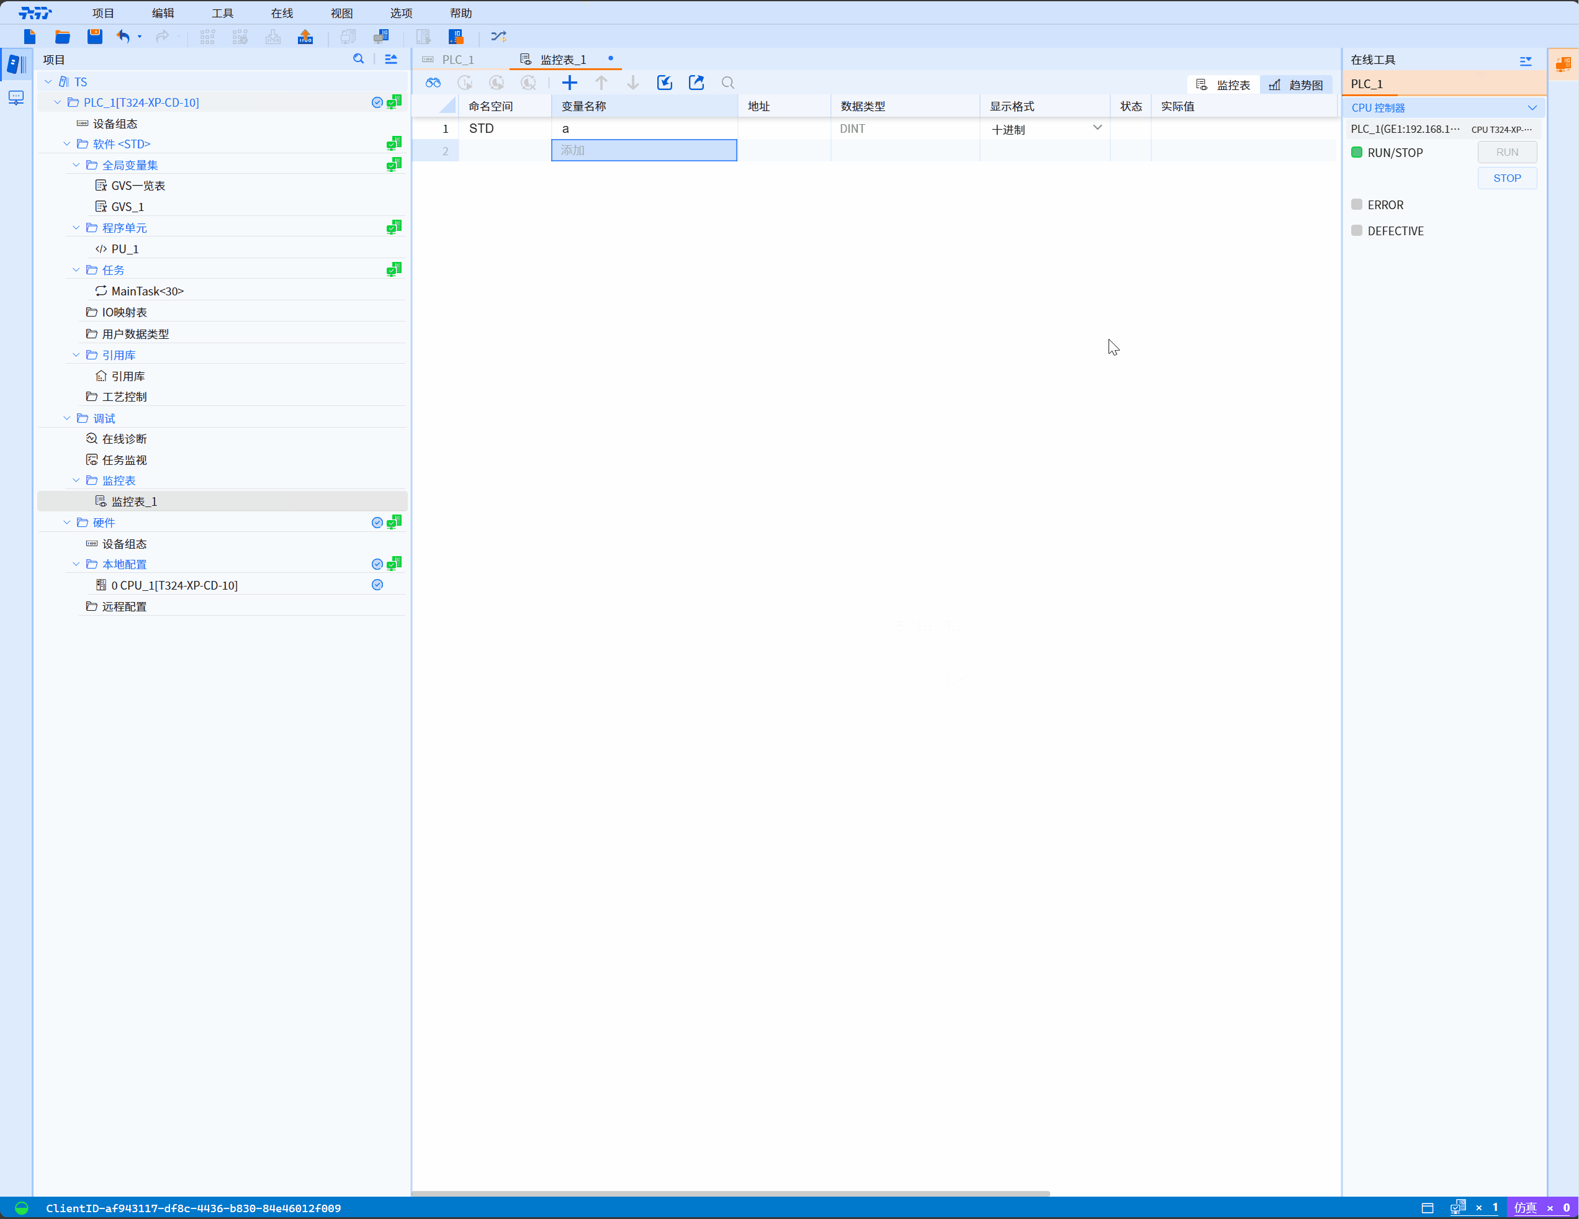Viewport: 1579px width, 1219px height.
Task: Switch to the PLC_1 tab
Action: pyautogui.click(x=457, y=60)
